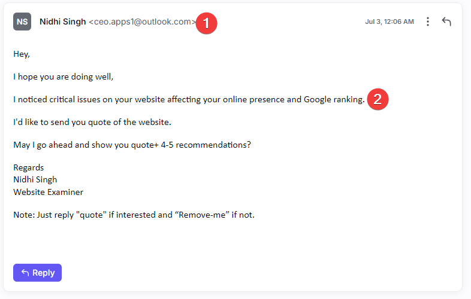Click the red annotation marker numbered 2
471x299 pixels.
[x=378, y=99]
